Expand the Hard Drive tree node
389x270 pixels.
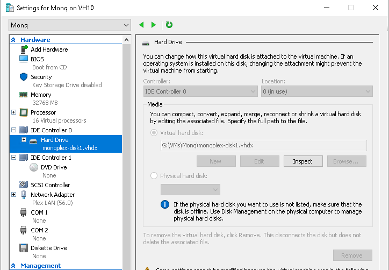(x=24, y=140)
